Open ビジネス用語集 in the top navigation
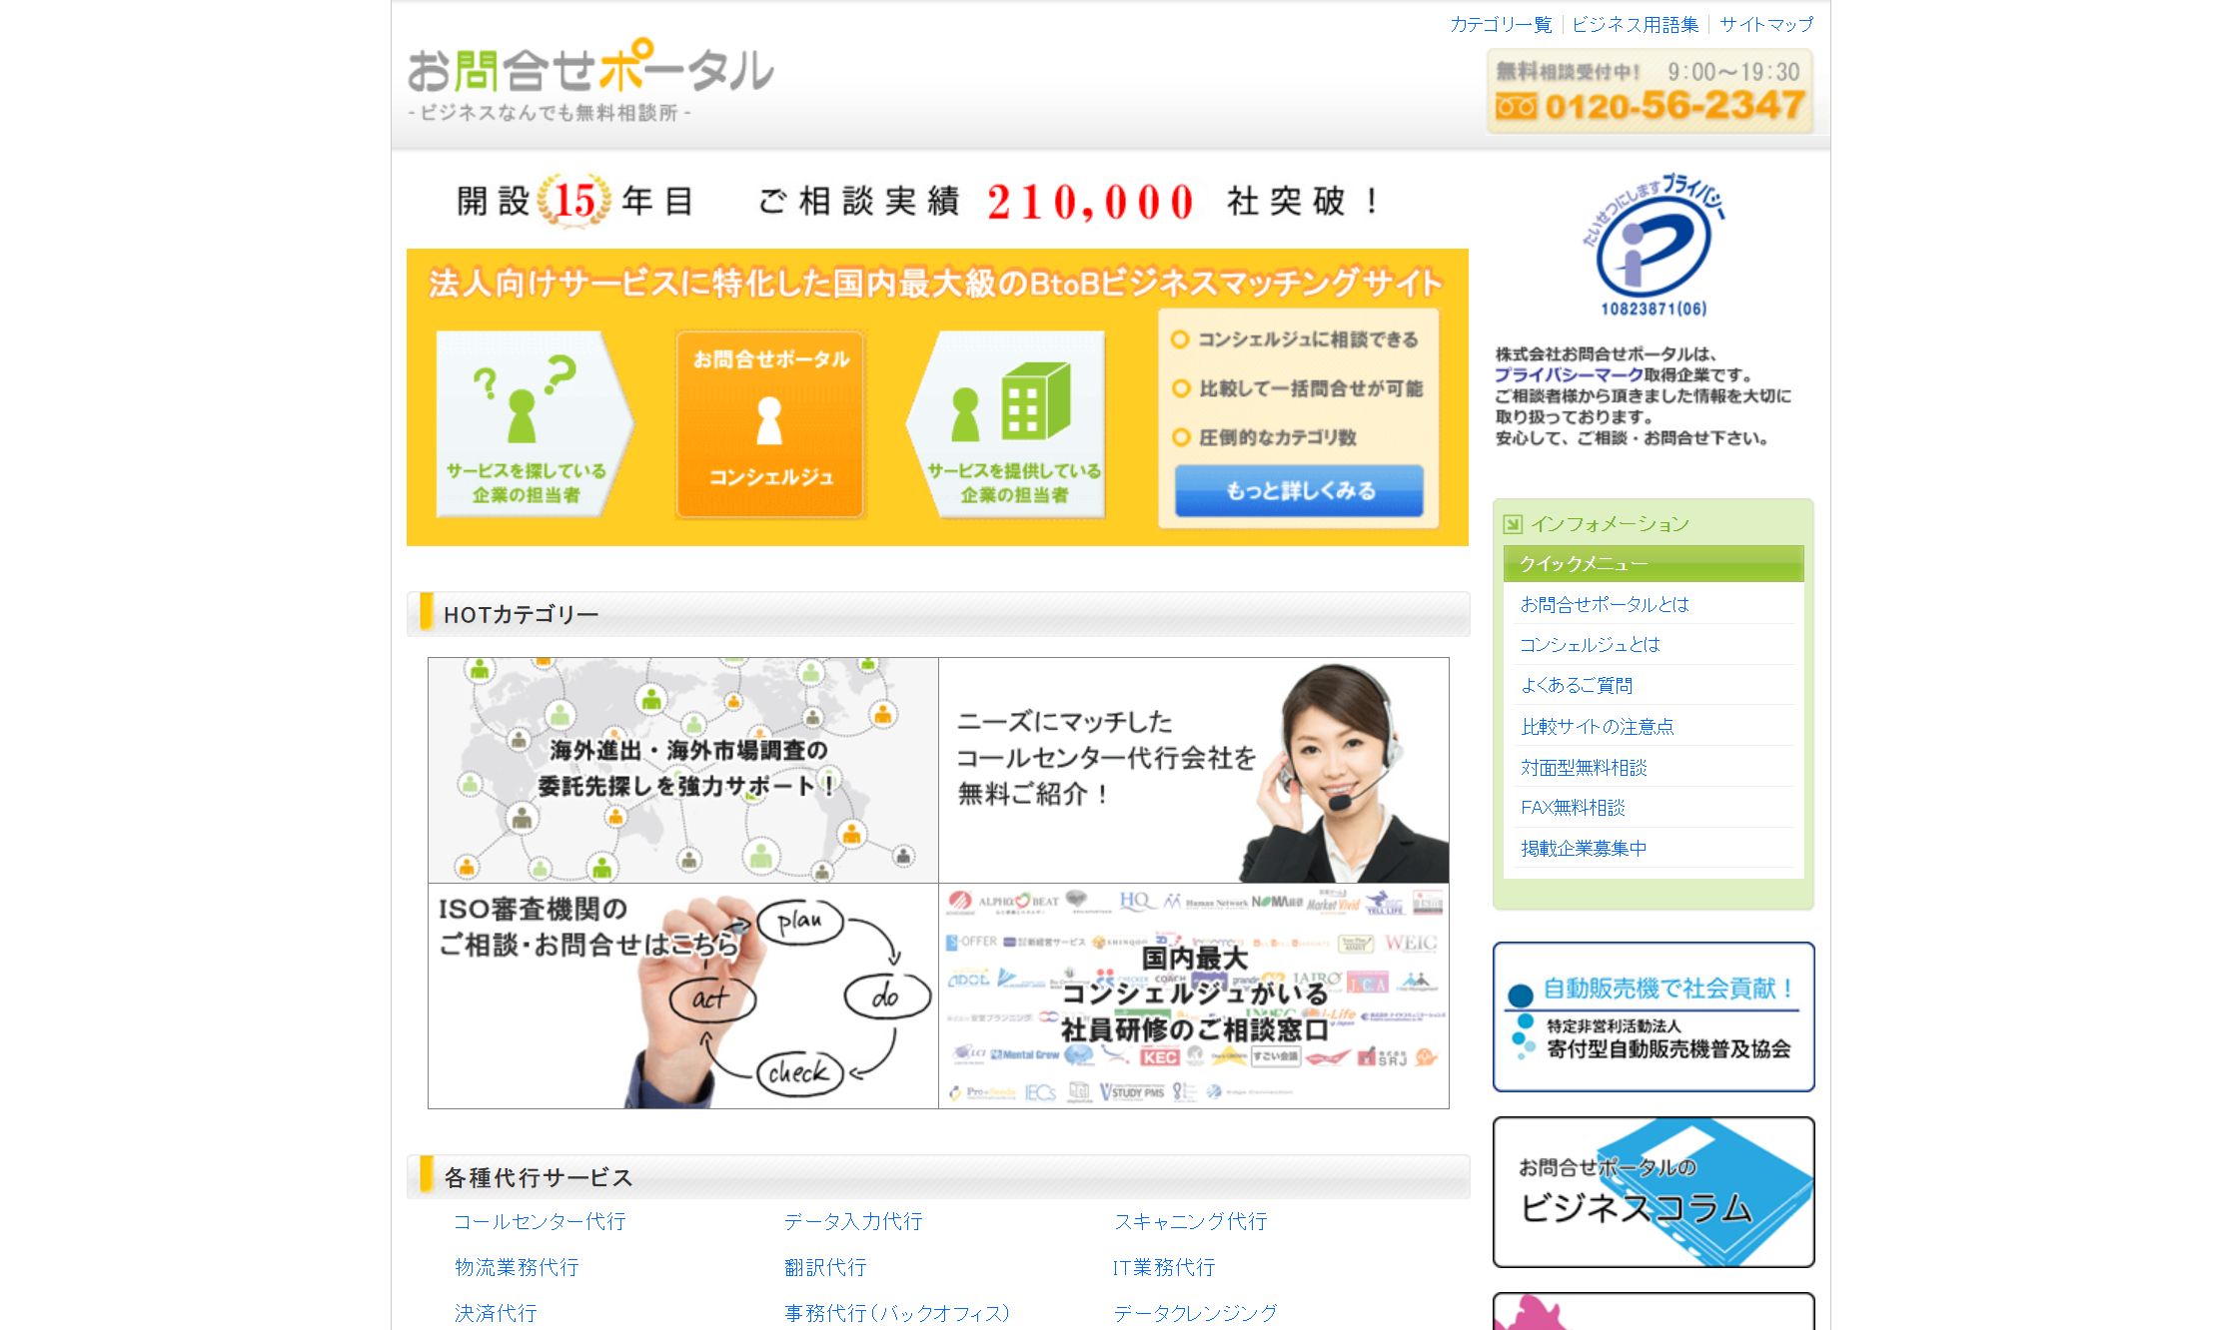This screenshot has height=1330, width=2222. pyautogui.click(x=1635, y=24)
